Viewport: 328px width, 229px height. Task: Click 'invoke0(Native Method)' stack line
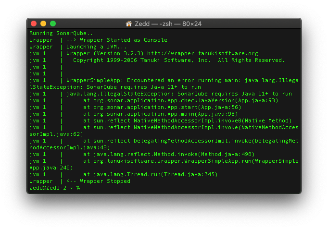point(188,121)
